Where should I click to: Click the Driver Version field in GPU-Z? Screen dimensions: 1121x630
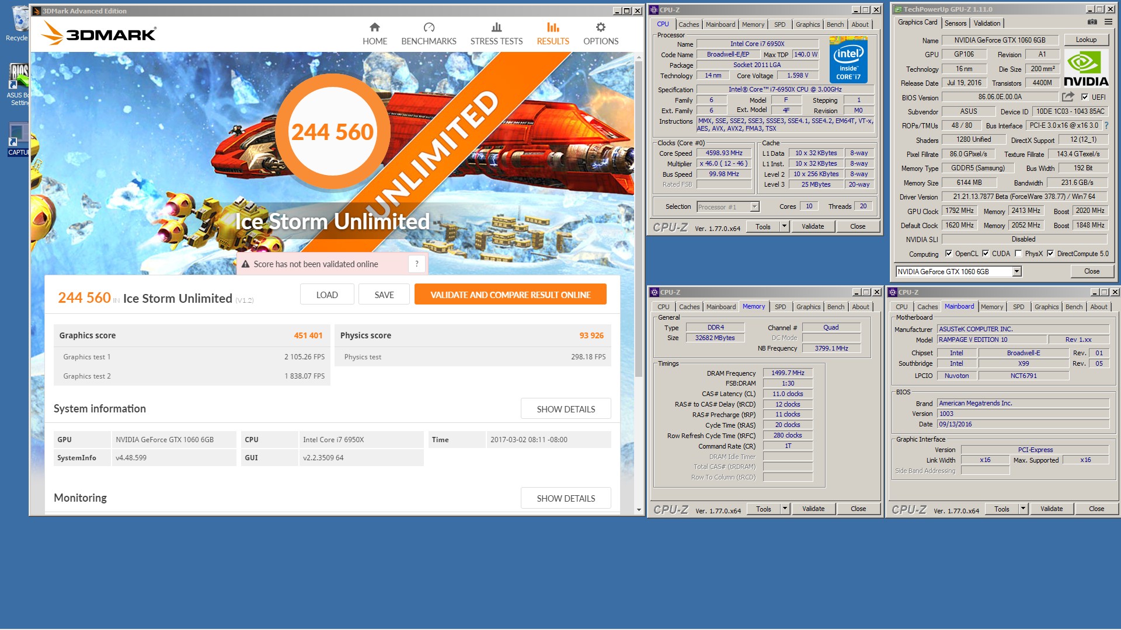tap(1024, 197)
